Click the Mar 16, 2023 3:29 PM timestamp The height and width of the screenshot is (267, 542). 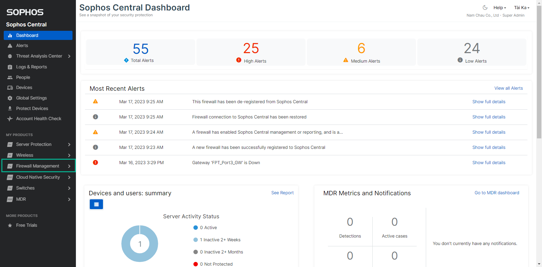[141, 162]
